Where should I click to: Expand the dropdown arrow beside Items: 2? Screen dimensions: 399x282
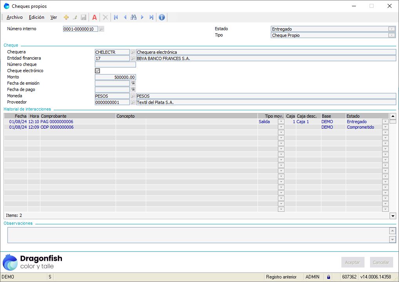click(393, 216)
